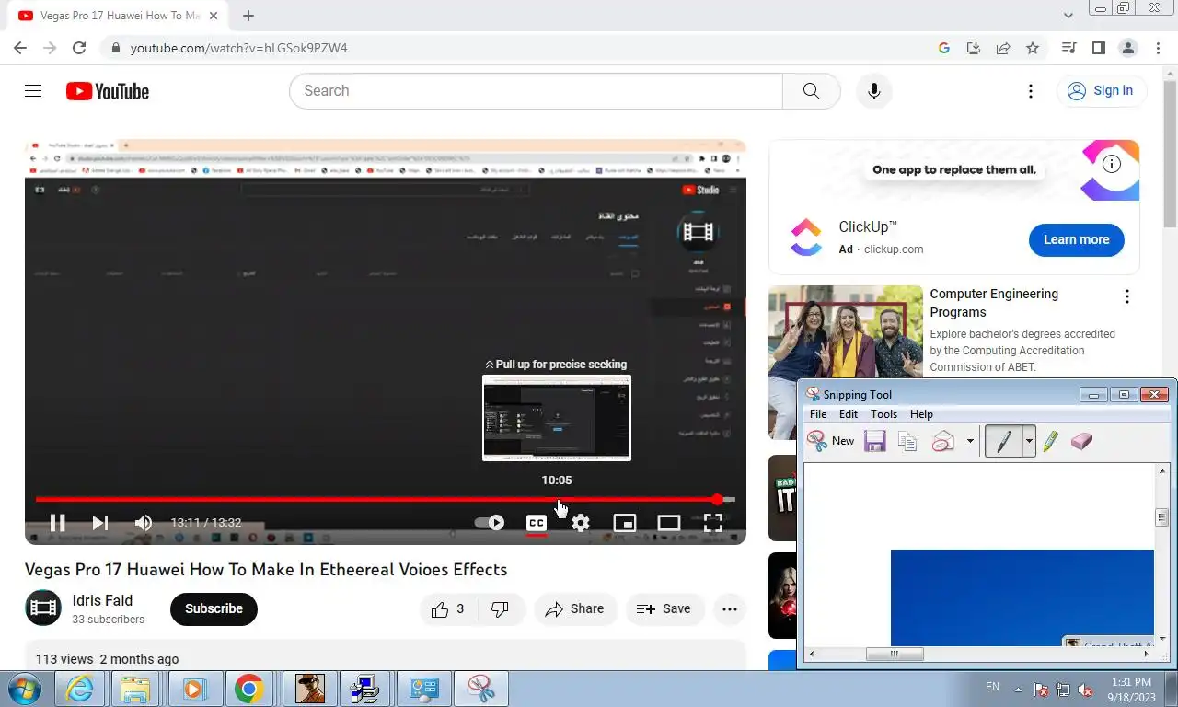
Task: Open Snipping Tool Tools menu
Action: coord(884,414)
